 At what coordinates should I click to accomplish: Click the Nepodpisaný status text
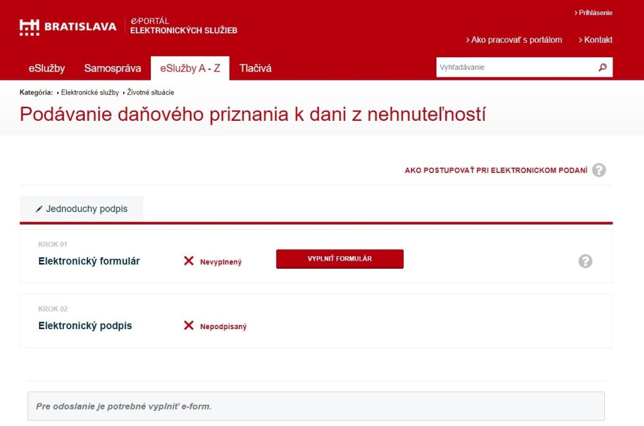[223, 327]
